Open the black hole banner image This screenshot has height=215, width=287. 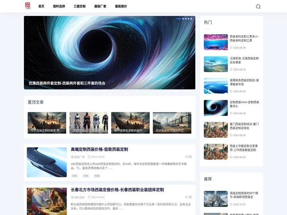(x=110, y=53)
